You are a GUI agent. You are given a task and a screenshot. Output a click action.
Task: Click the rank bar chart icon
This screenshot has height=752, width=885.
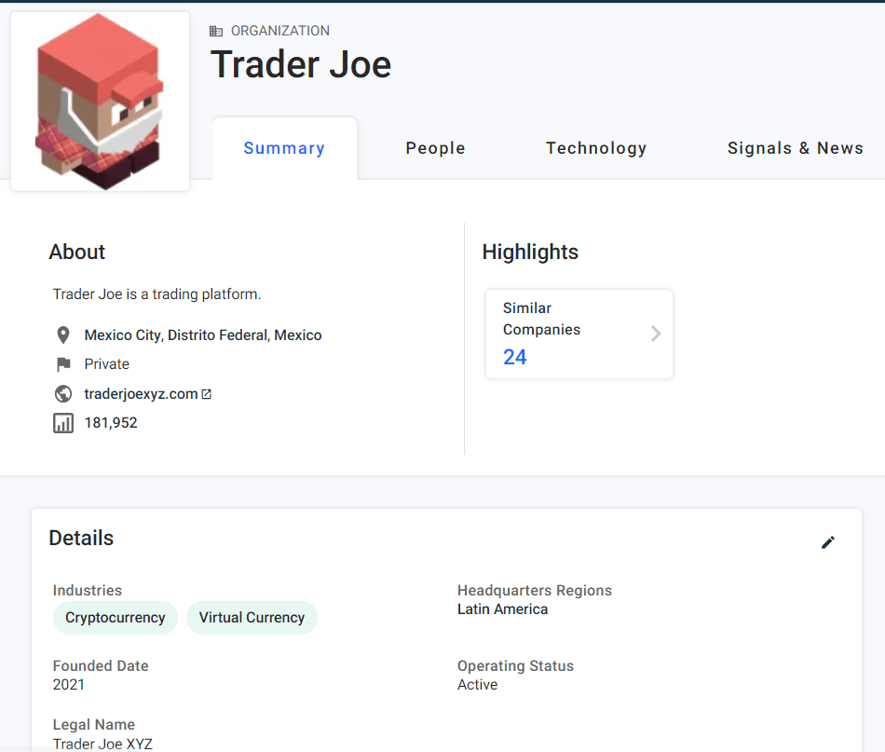(63, 423)
